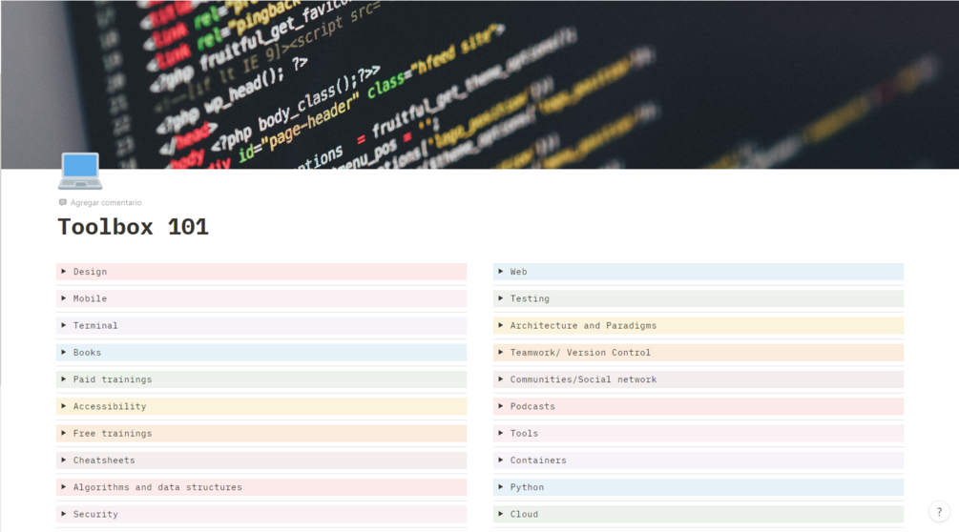Expand the Web toggle arrow
The height and width of the screenshot is (532, 959).
point(501,271)
